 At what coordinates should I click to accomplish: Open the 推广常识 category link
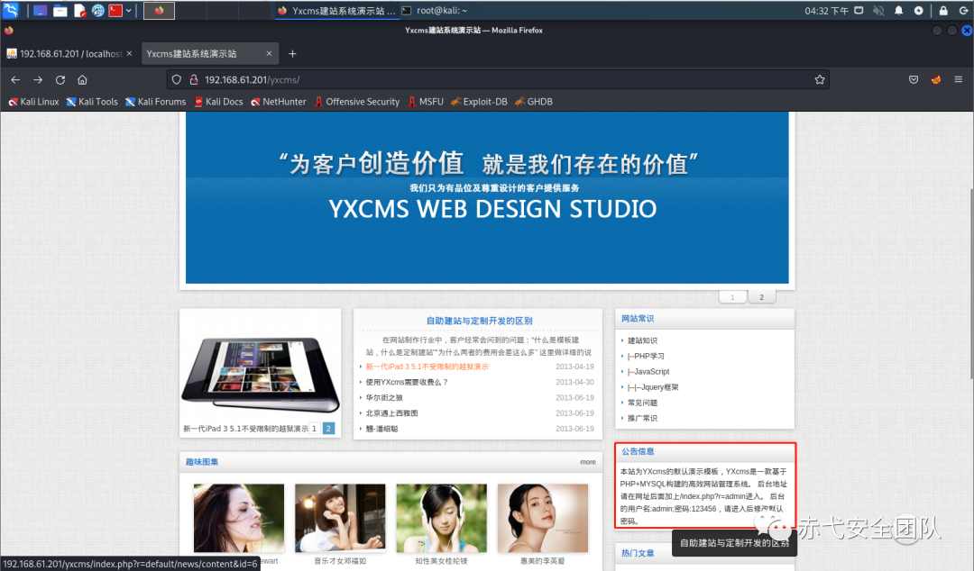pyautogui.click(x=642, y=418)
